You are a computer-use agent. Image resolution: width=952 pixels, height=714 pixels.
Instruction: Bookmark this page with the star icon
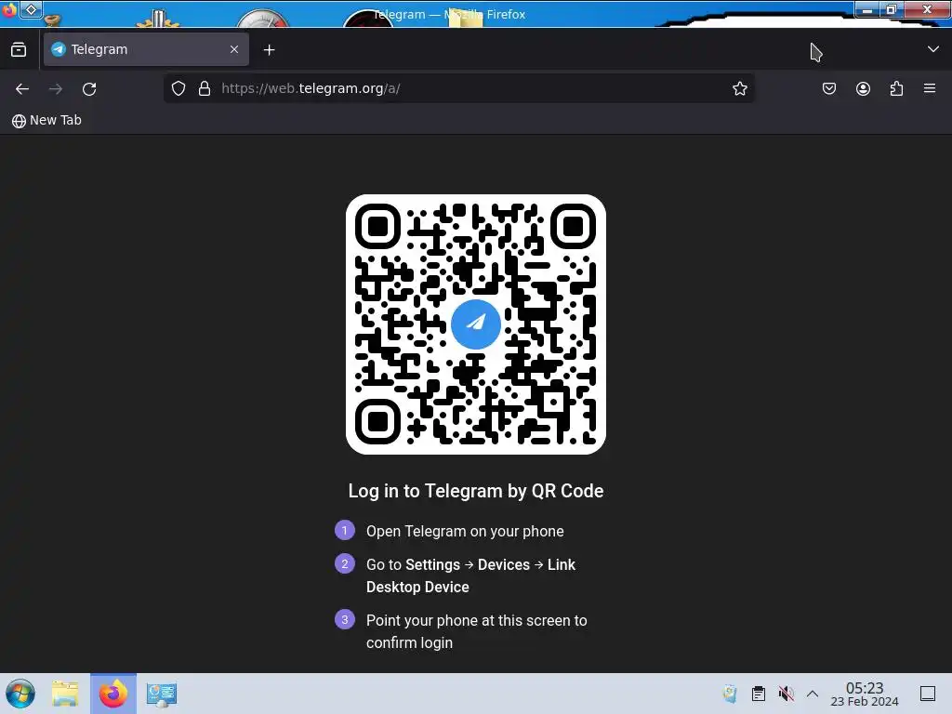(x=739, y=88)
